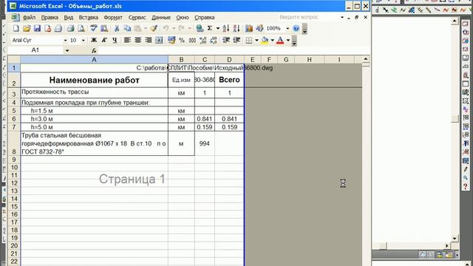Viewport: 473px width, 266px height.
Task: Click the Print icon in the toolbar
Action: point(70,28)
